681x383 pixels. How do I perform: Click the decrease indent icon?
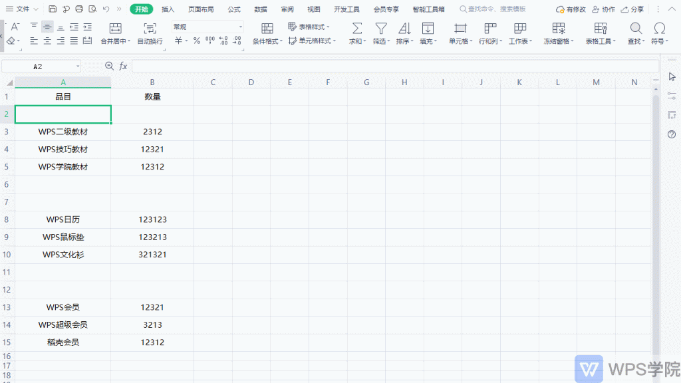(74, 27)
